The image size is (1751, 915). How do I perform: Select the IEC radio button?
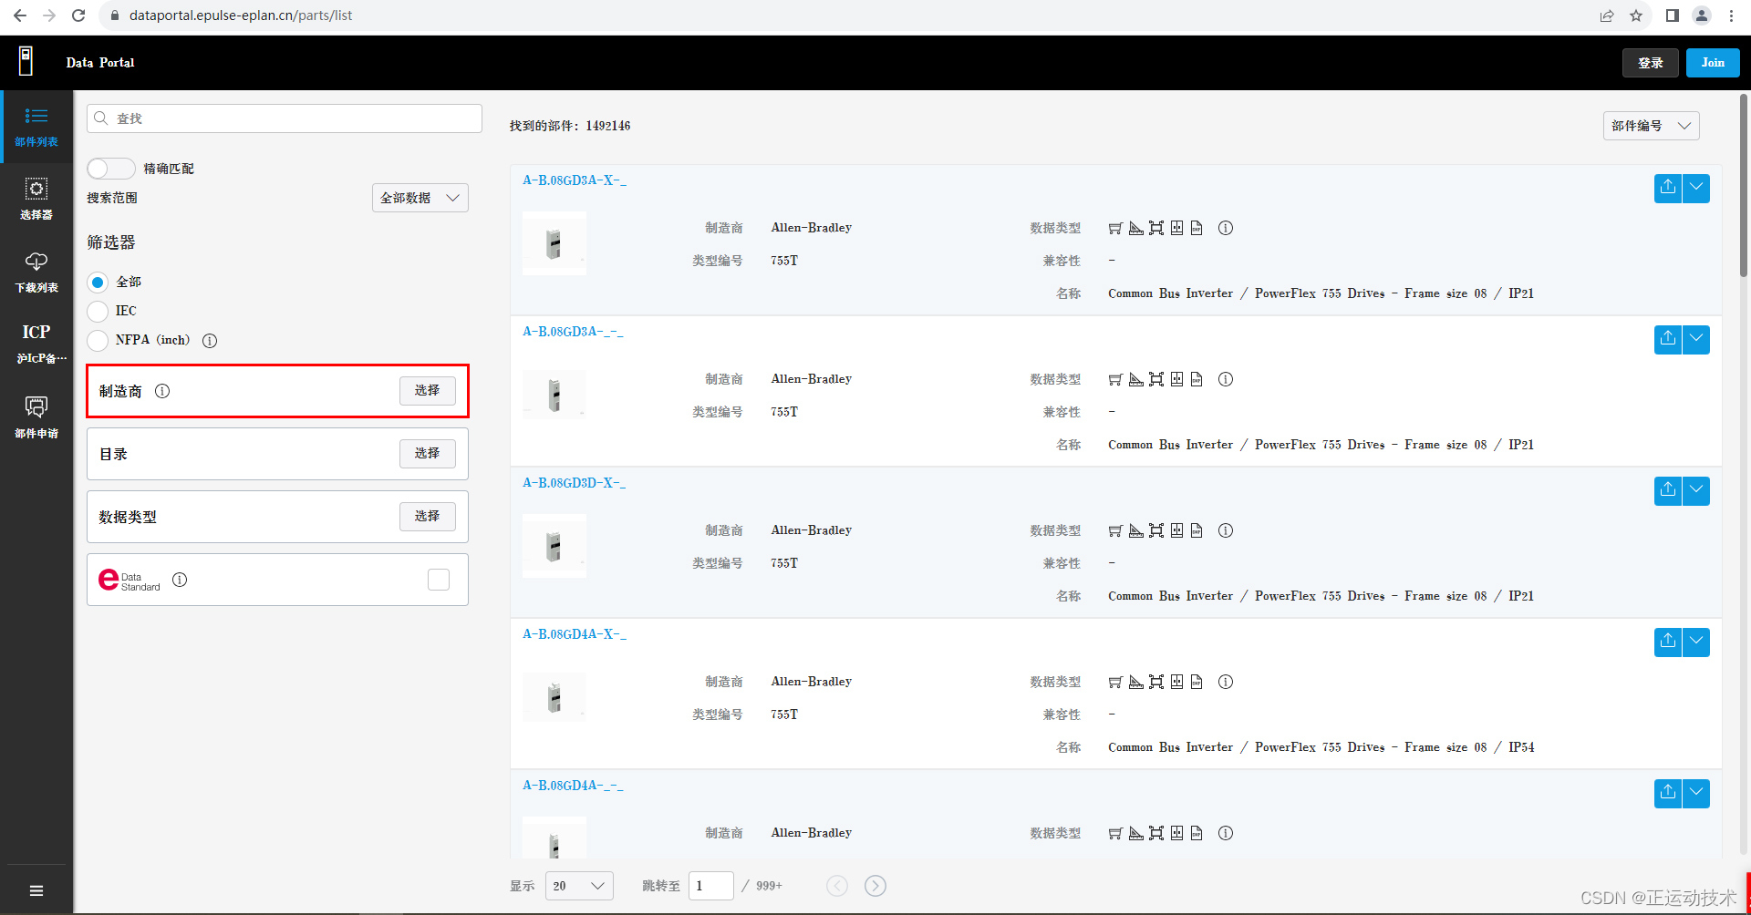[x=98, y=312]
